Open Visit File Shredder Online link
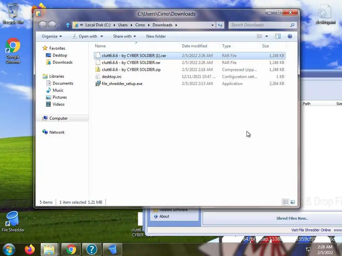This screenshot has height=256, width=342. (x=311, y=230)
